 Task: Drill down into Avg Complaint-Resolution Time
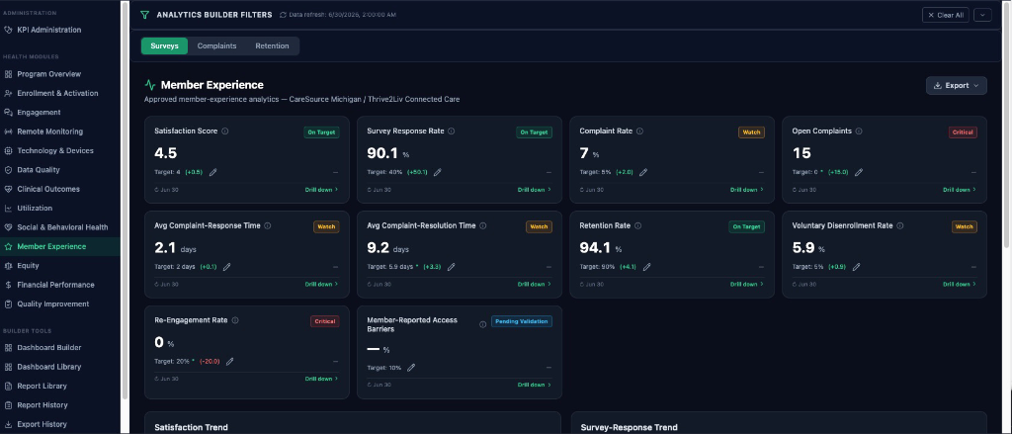534,284
